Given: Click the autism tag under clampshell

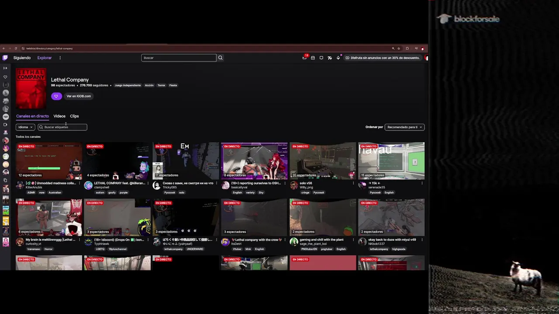Looking at the screenshot, I should [x=100, y=192].
